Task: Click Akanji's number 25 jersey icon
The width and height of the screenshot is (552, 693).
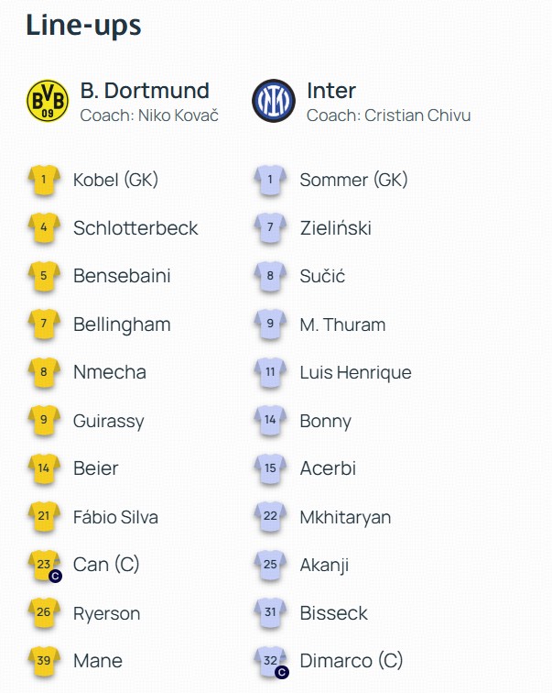Action: [271, 565]
